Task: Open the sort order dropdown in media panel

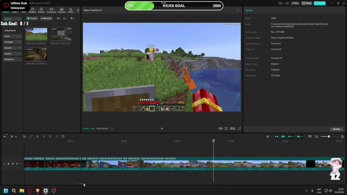Action: click(x=65, y=18)
